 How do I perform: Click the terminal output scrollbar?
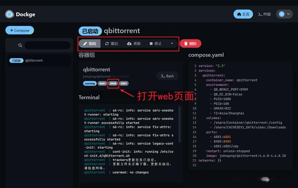tap(180, 124)
